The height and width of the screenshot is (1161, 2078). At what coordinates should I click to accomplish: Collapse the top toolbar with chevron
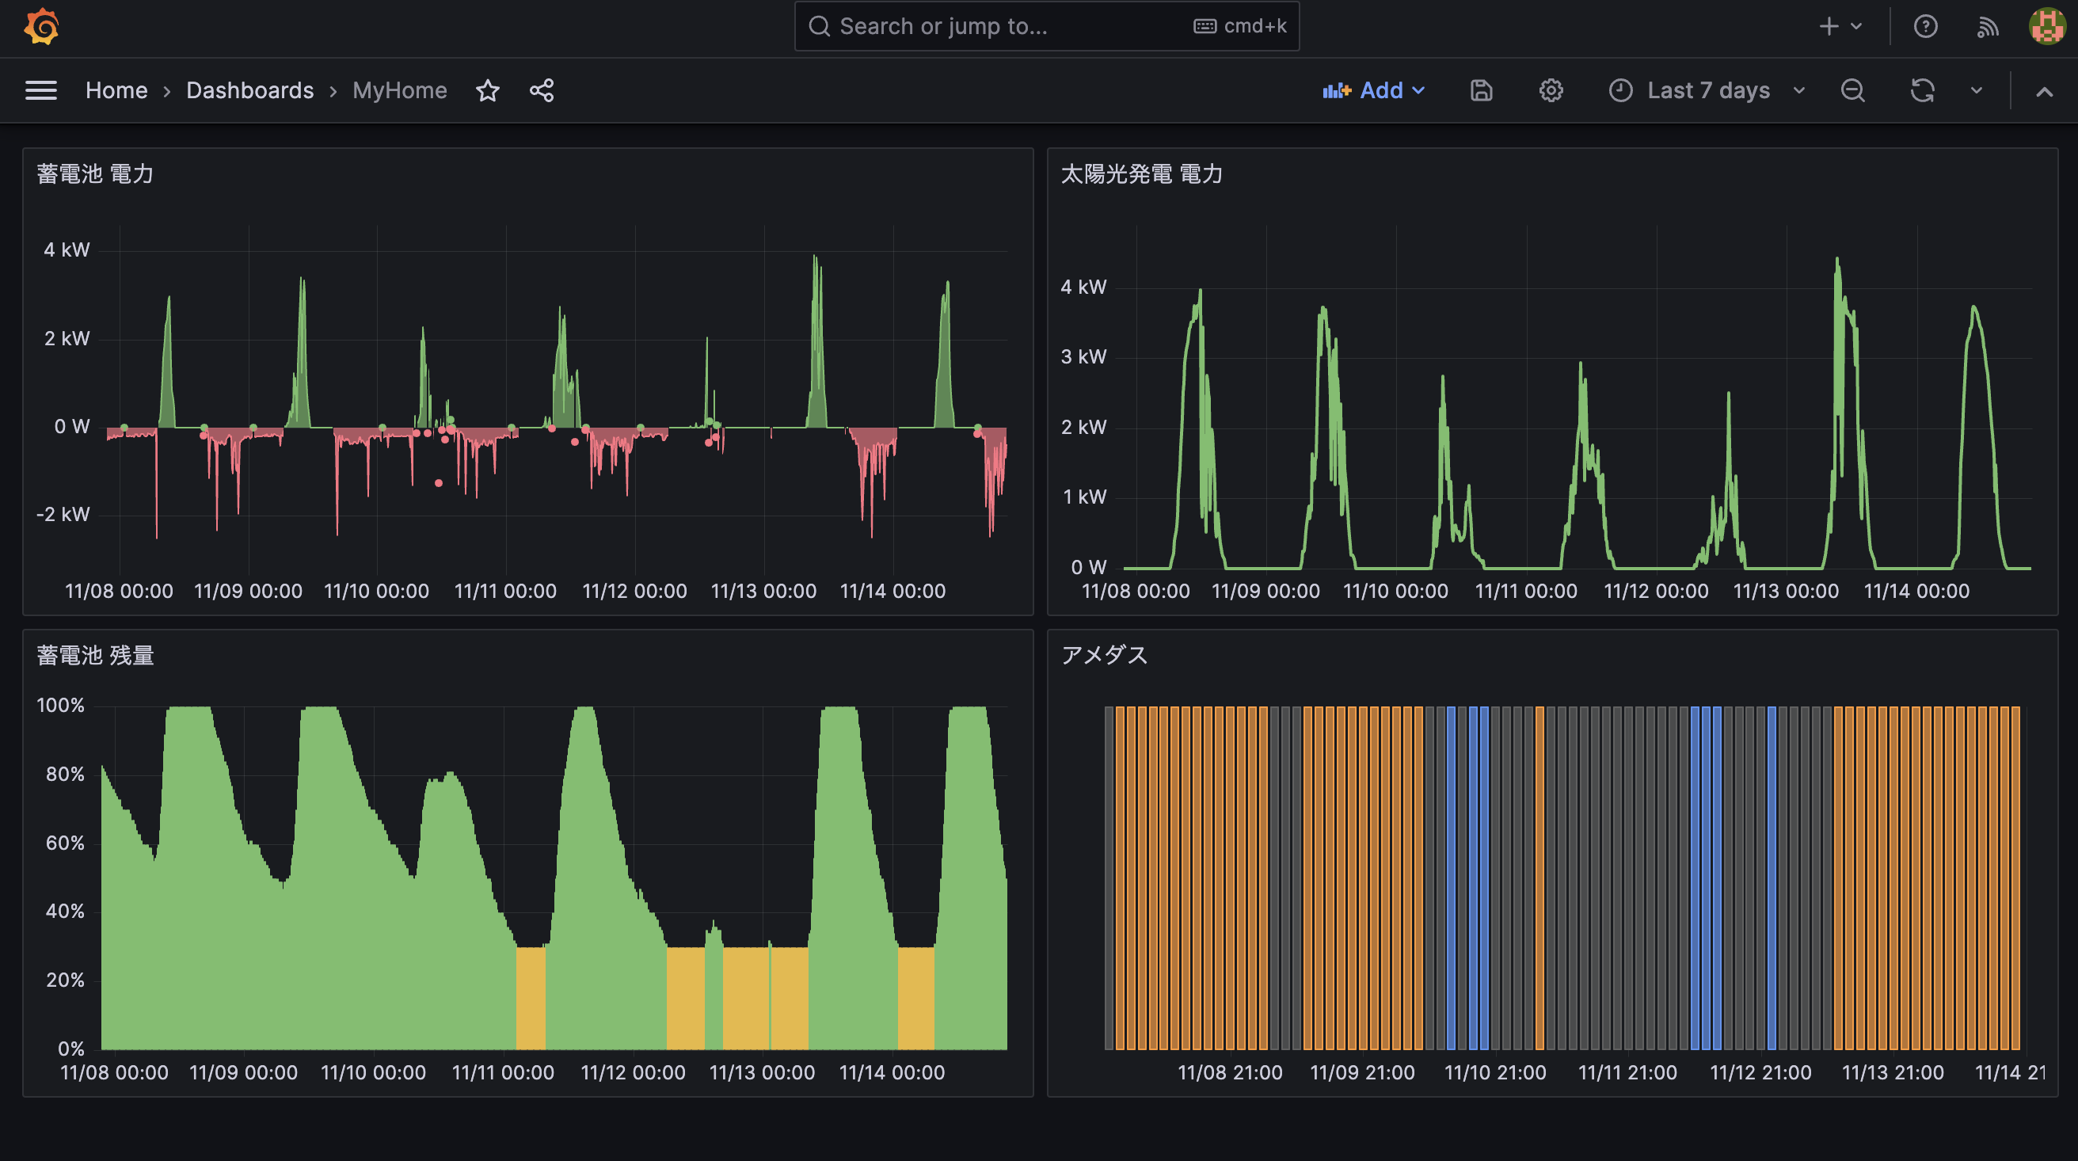(x=2044, y=91)
